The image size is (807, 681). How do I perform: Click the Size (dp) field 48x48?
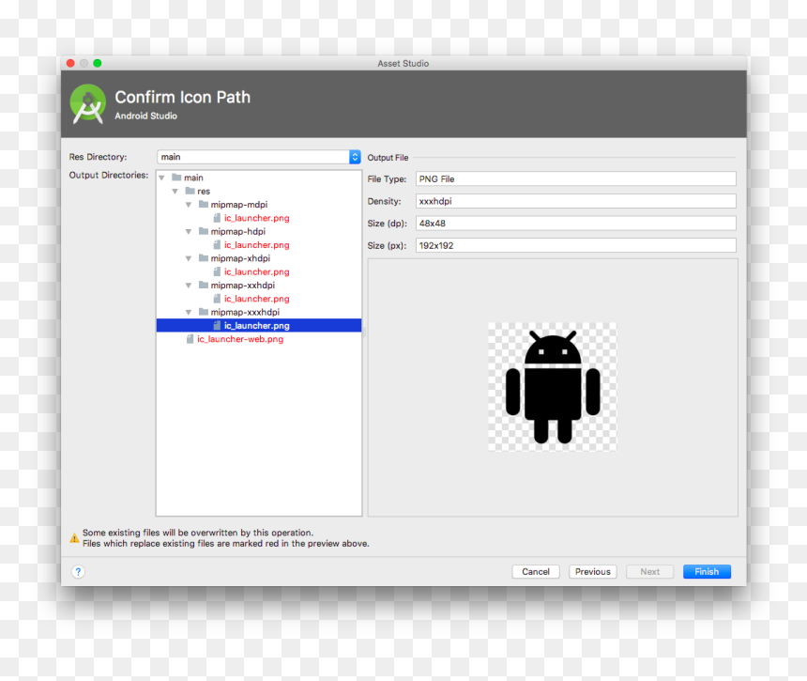[576, 223]
